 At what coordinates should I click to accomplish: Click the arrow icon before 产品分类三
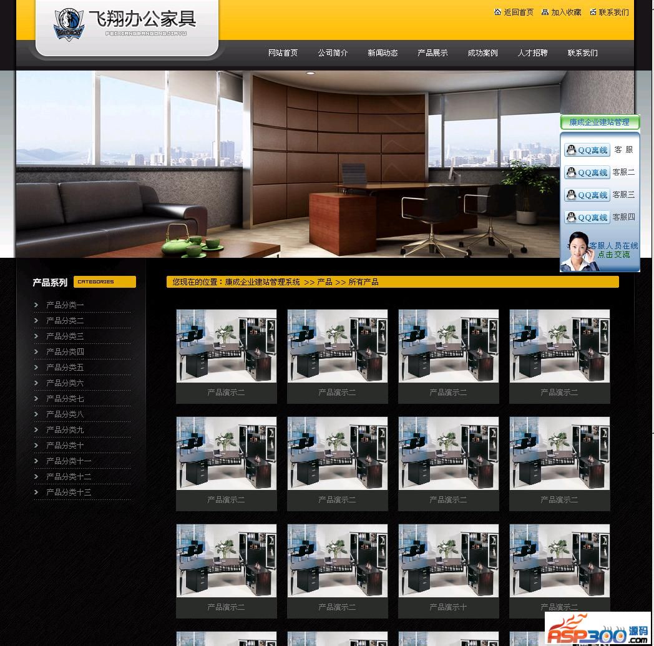coord(36,336)
